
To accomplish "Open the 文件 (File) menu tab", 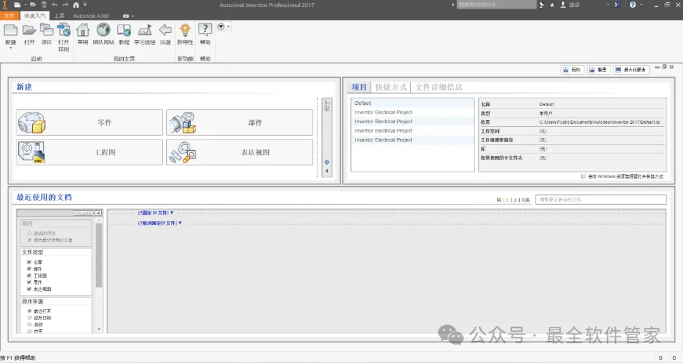I will click(9, 16).
